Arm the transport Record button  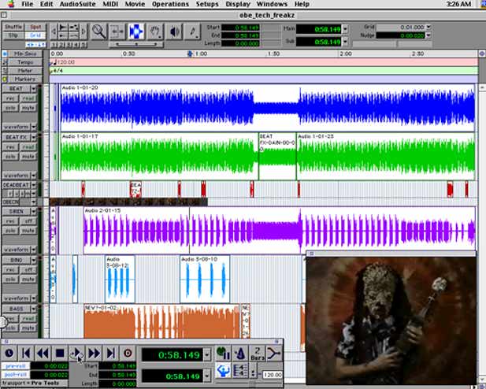pos(128,353)
